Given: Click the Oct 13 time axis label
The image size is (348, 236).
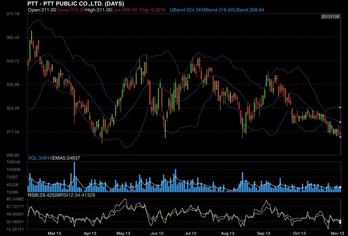Looking at the screenshot, I should tap(299, 233).
